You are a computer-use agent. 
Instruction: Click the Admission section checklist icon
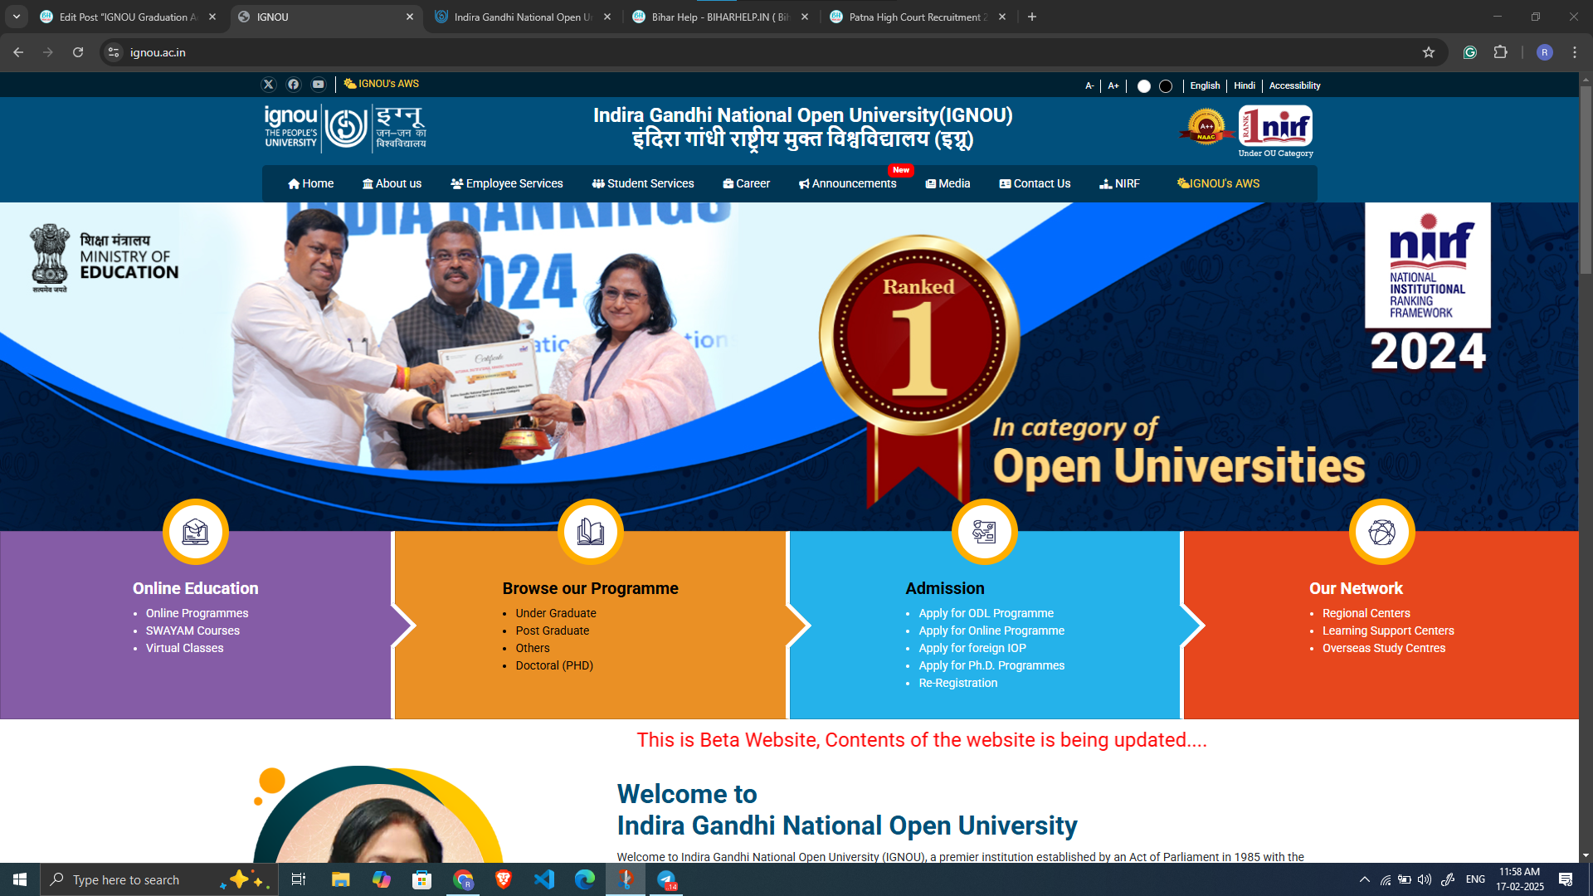click(x=984, y=532)
